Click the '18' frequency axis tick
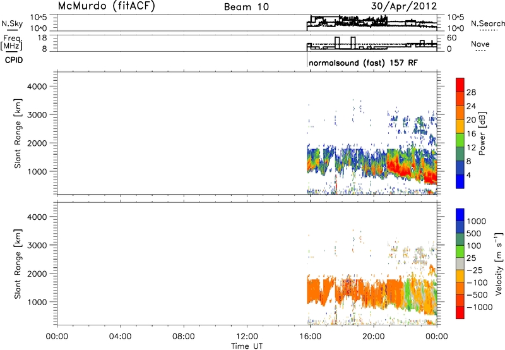Viewport: 505px width, 350px height. coord(42,38)
